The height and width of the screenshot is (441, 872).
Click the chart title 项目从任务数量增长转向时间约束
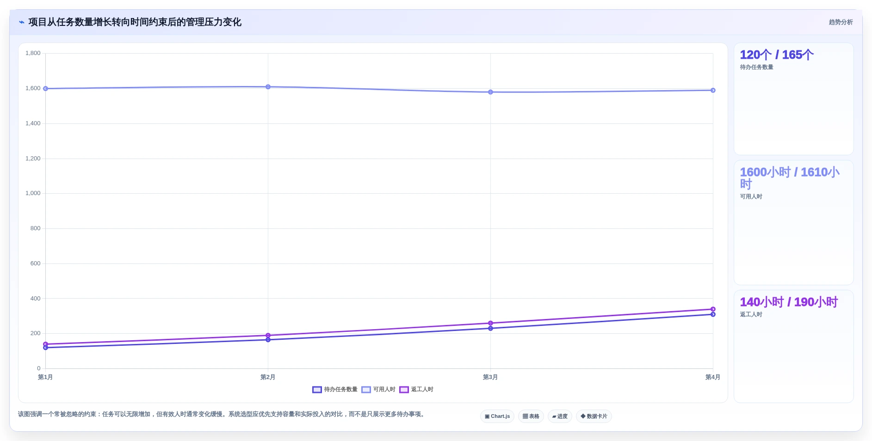[x=135, y=22]
